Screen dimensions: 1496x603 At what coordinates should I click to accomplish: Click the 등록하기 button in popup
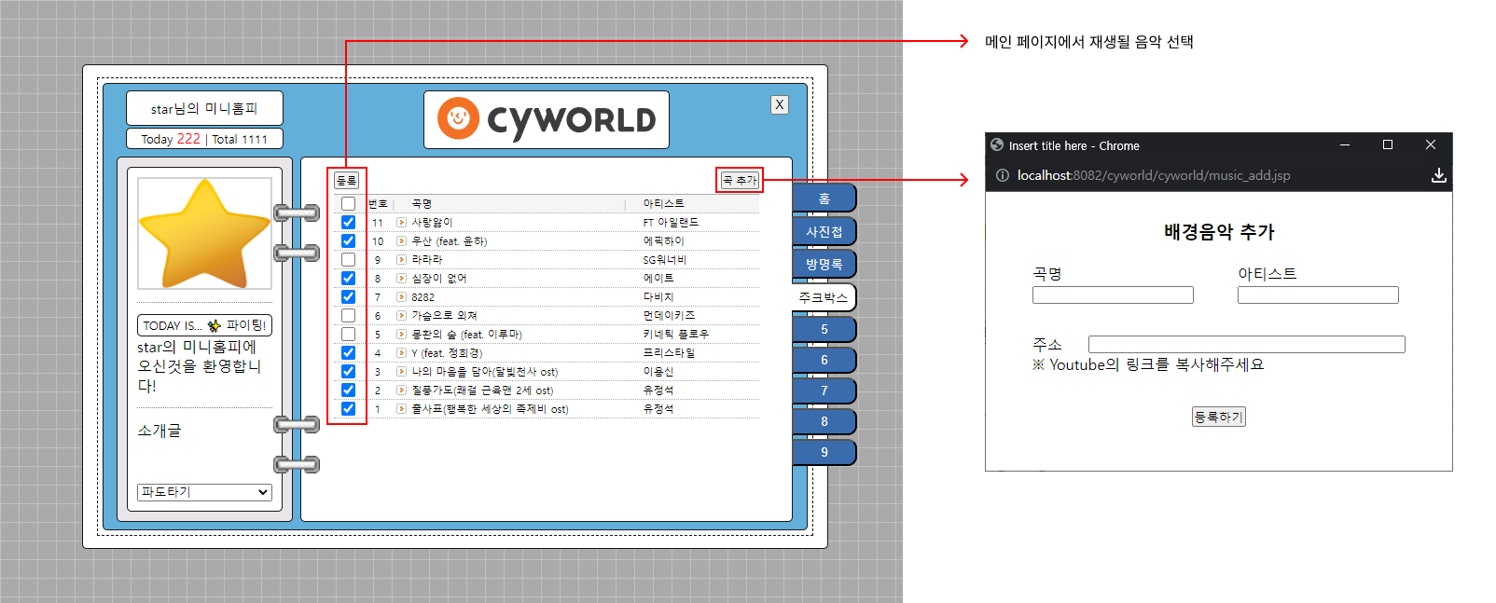point(1219,417)
